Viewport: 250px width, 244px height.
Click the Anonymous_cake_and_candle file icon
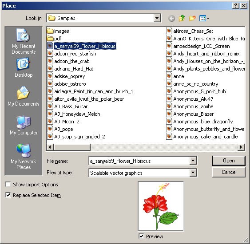[169, 137]
